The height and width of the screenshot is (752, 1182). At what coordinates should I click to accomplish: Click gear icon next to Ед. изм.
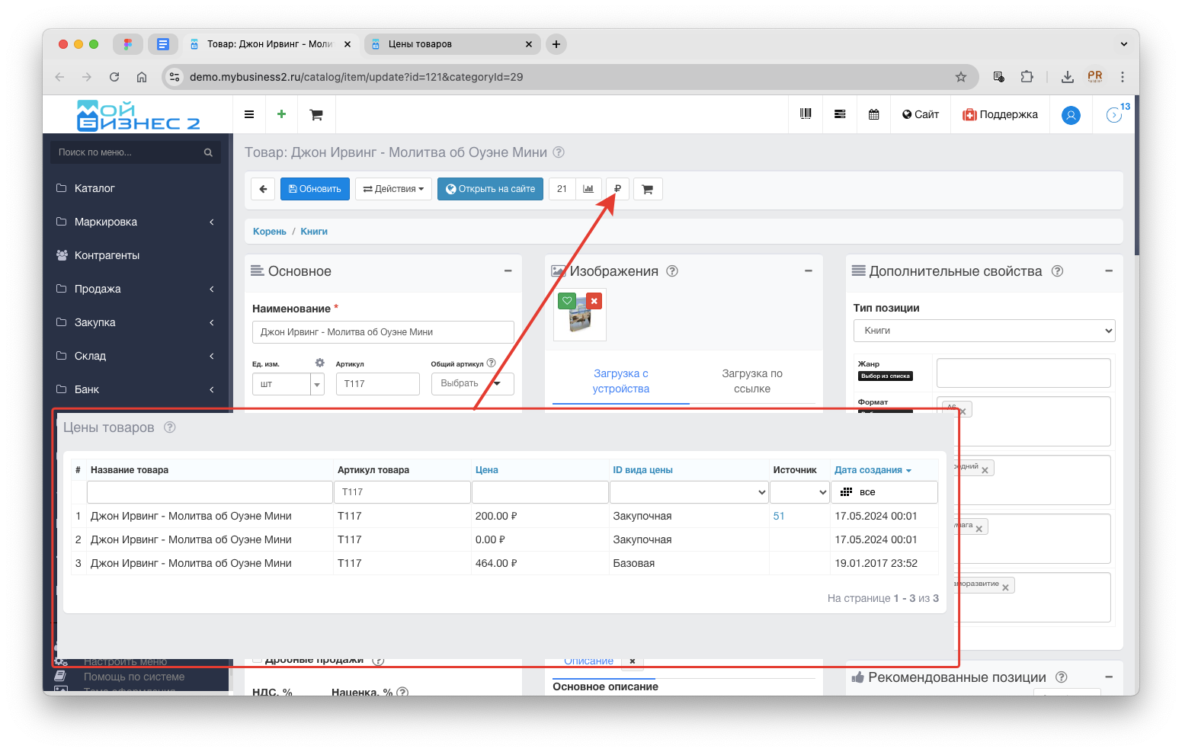320,363
